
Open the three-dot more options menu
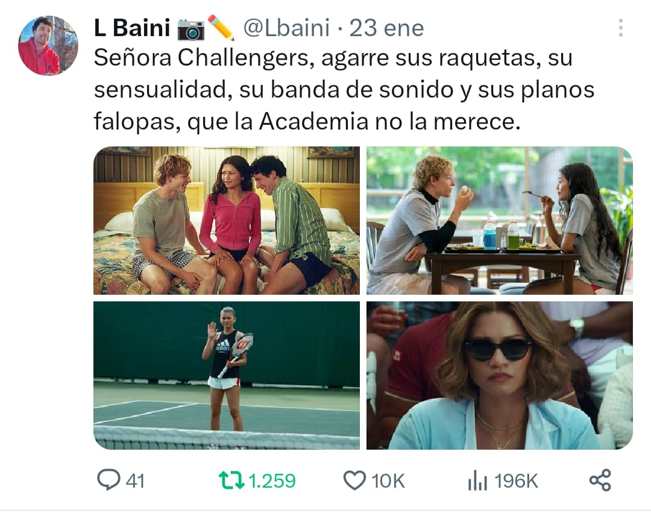point(621,28)
